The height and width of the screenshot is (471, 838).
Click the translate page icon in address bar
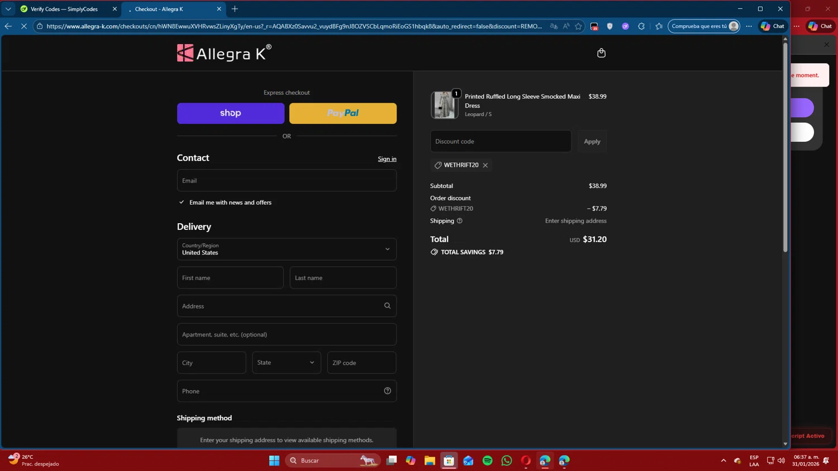(554, 26)
